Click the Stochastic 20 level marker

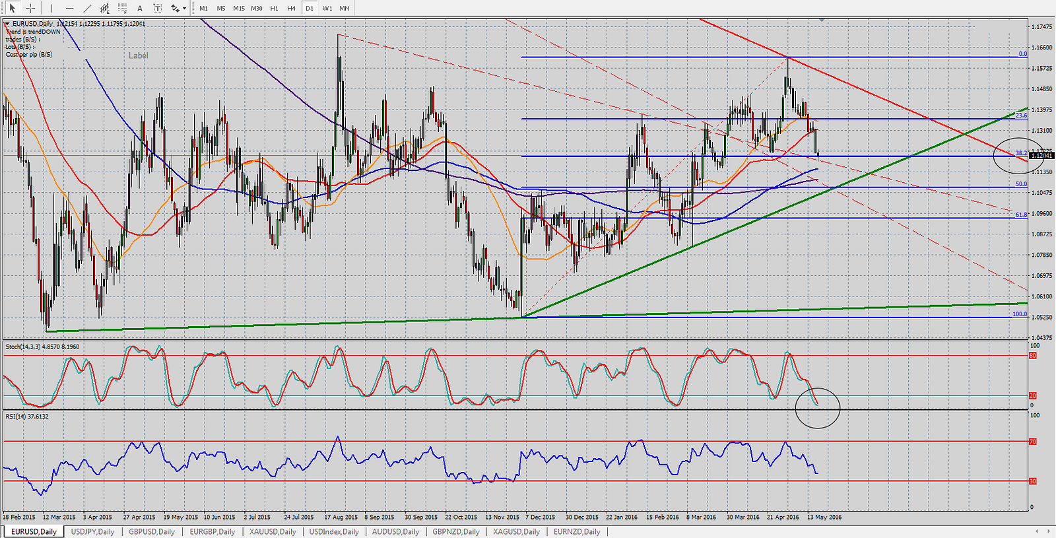click(1033, 396)
